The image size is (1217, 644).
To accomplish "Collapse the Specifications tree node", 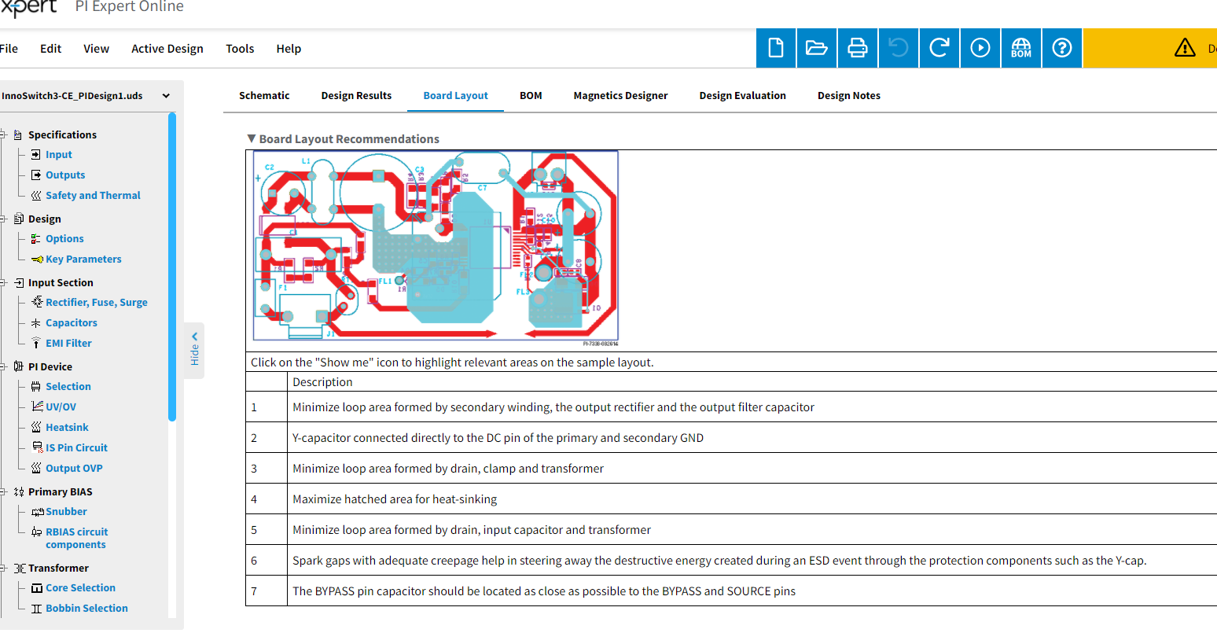I will tap(3, 135).
